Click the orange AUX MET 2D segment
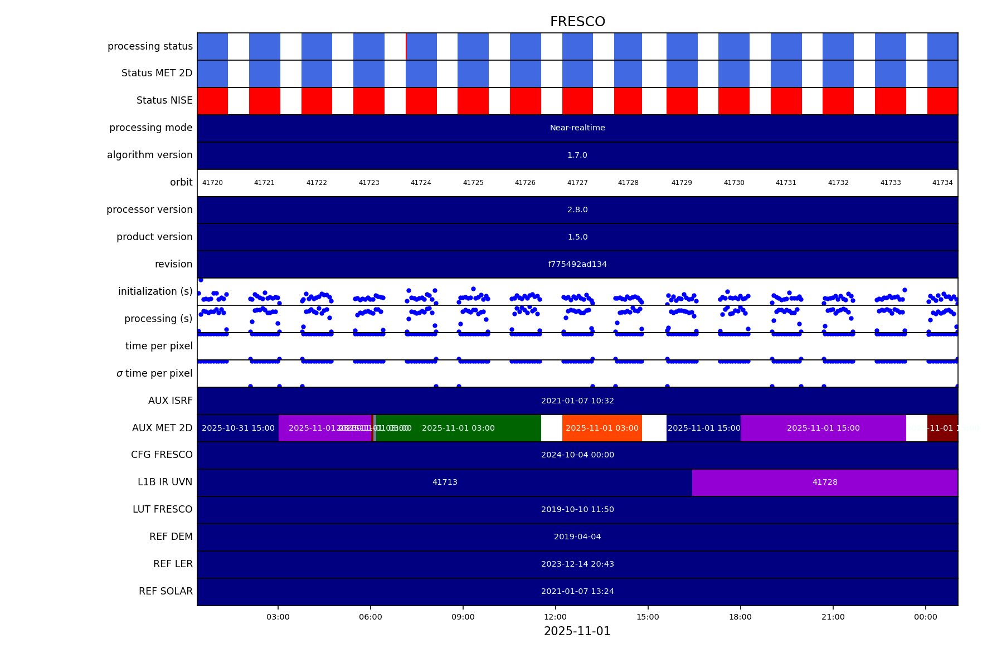Image resolution: width=987 pixels, height=658 pixels. point(602,428)
